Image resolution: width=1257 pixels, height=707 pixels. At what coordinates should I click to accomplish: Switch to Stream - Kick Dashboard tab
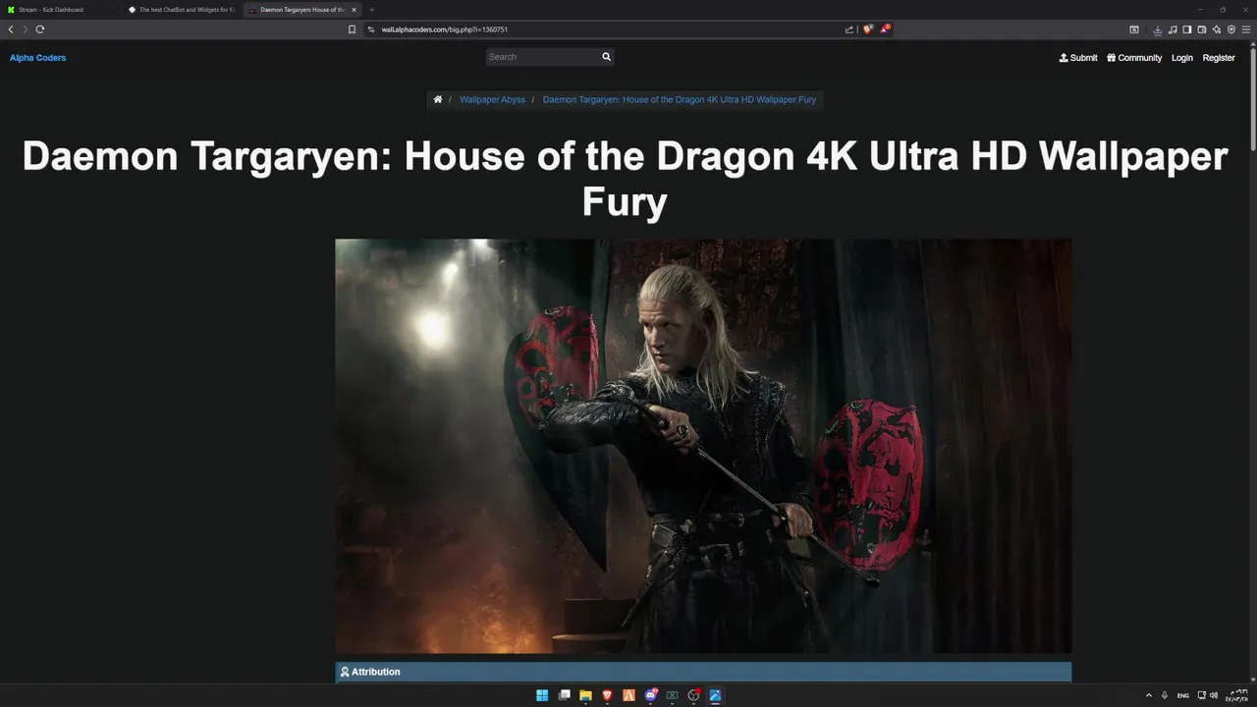(59, 10)
